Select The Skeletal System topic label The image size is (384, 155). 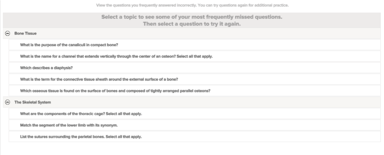point(33,102)
